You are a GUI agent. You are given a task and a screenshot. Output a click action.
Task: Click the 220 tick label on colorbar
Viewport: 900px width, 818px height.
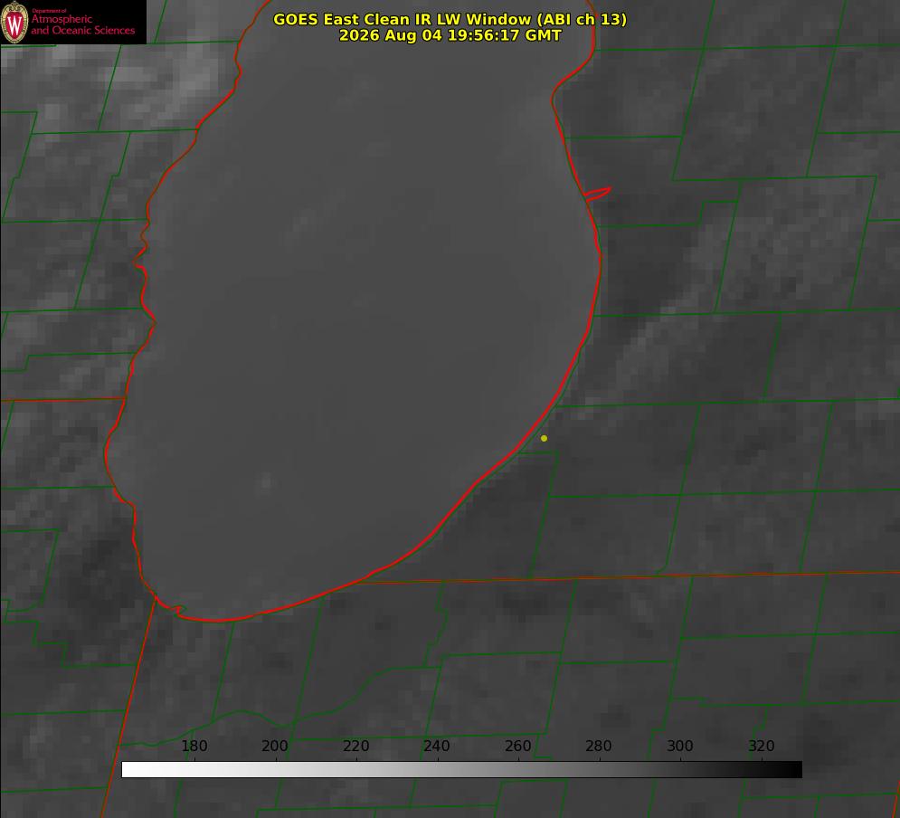pos(355,747)
